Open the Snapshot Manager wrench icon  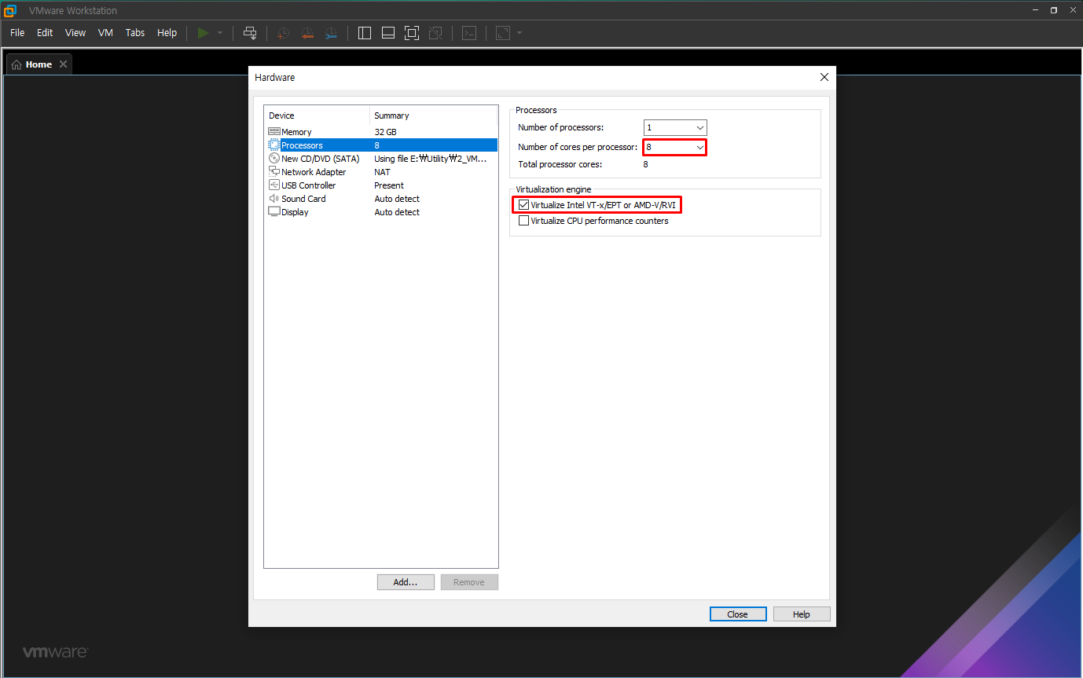point(331,33)
